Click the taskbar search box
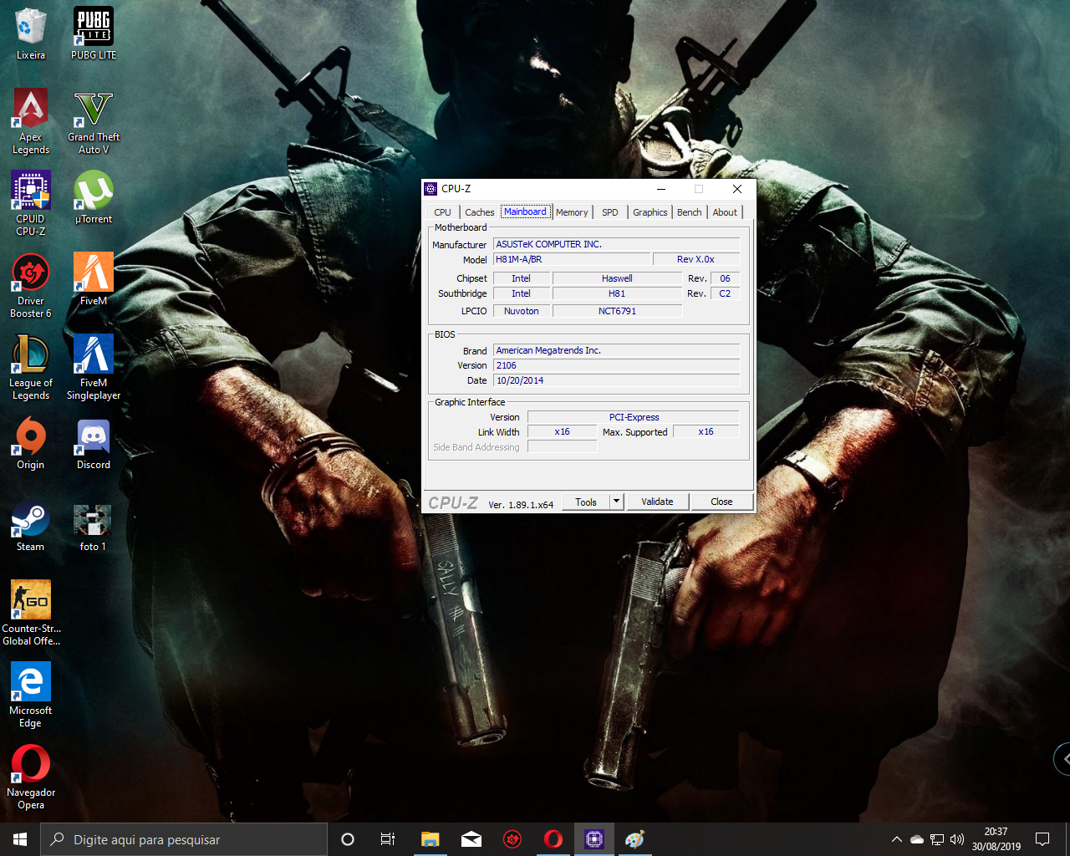Image resolution: width=1070 pixels, height=856 pixels. (x=184, y=839)
